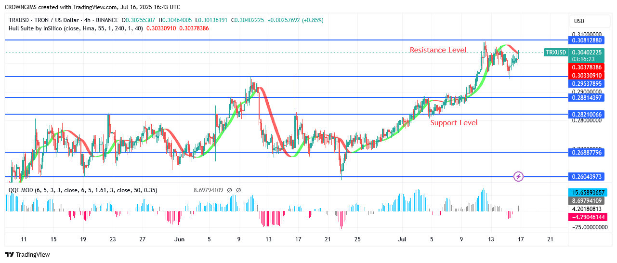Click the red 0.30378386 label on the price scale
The image size is (617, 263).
pos(586,67)
